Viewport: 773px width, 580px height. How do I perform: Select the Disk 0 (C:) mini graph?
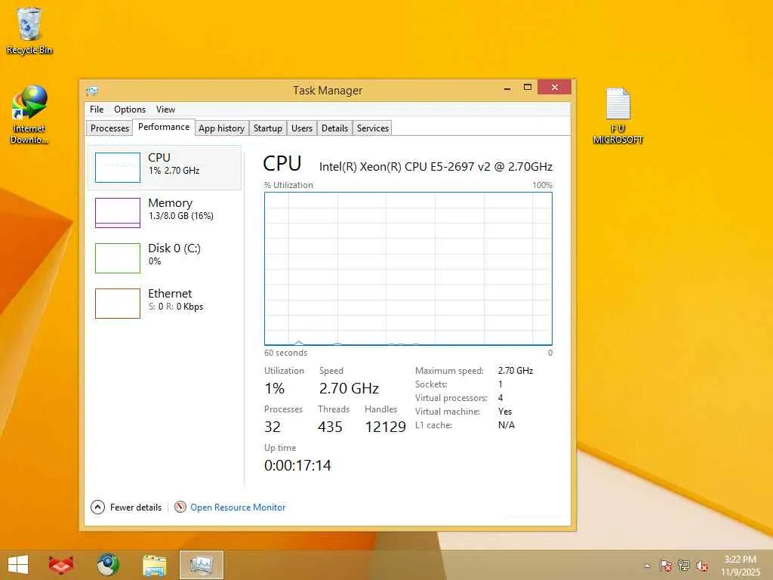pos(117,258)
